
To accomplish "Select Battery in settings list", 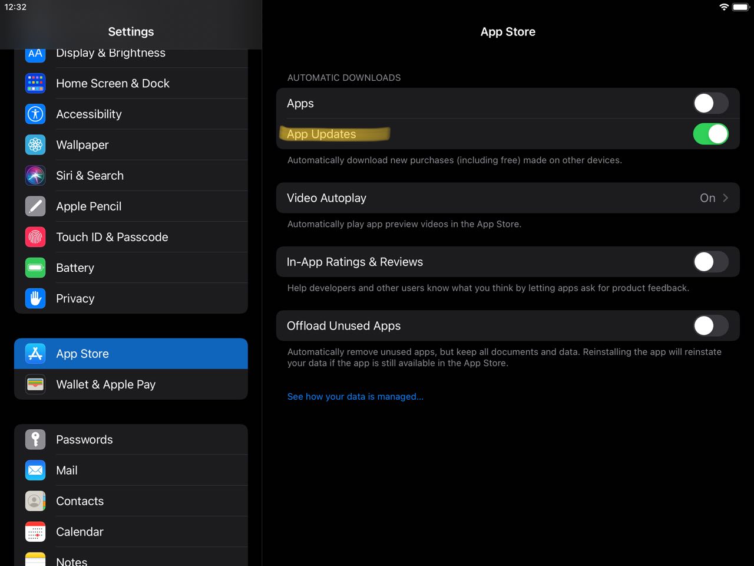I will coord(131,267).
